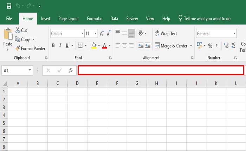The height and width of the screenshot is (151, 246).
Task: Click inside the formula bar input
Action: pyautogui.click(x=161, y=70)
